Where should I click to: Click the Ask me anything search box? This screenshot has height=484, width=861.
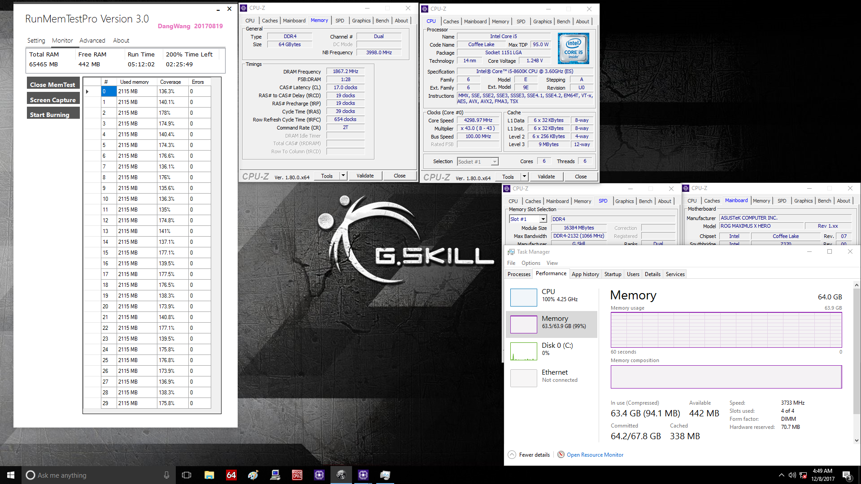point(99,475)
